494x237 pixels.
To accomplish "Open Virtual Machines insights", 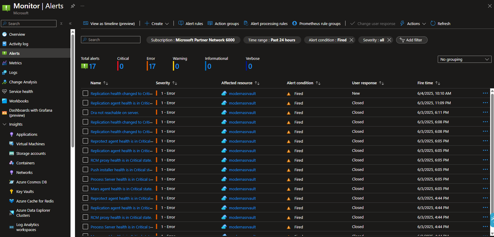I will coord(30,144).
